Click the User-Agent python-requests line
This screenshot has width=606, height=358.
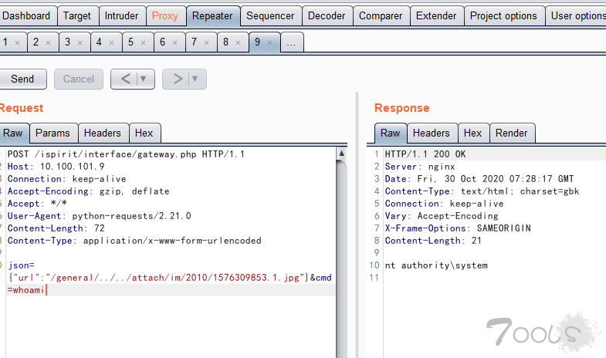click(x=100, y=216)
